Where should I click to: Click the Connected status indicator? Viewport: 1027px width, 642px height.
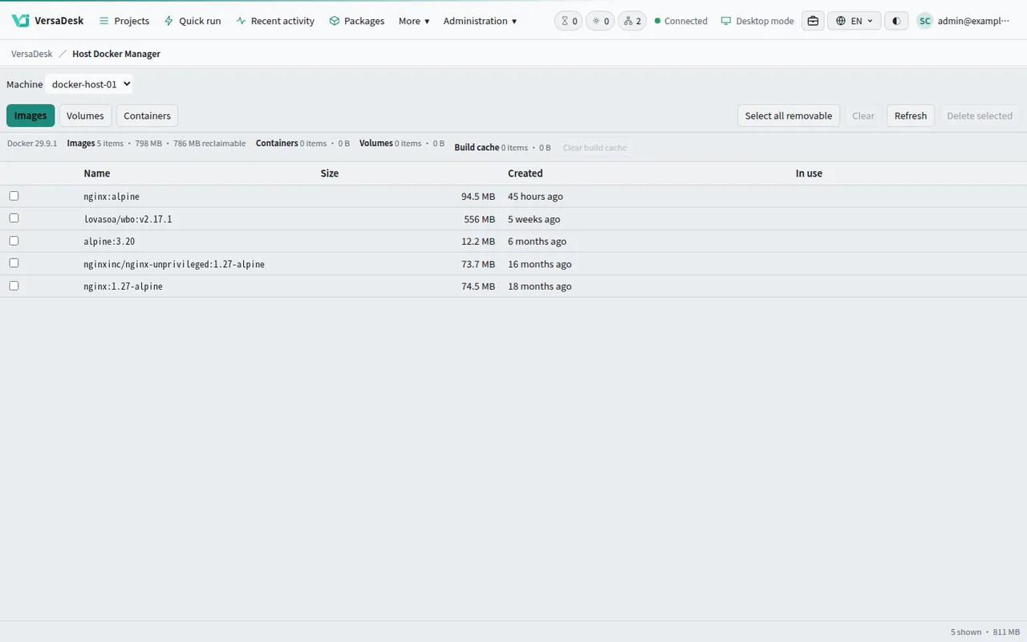tap(681, 21)
